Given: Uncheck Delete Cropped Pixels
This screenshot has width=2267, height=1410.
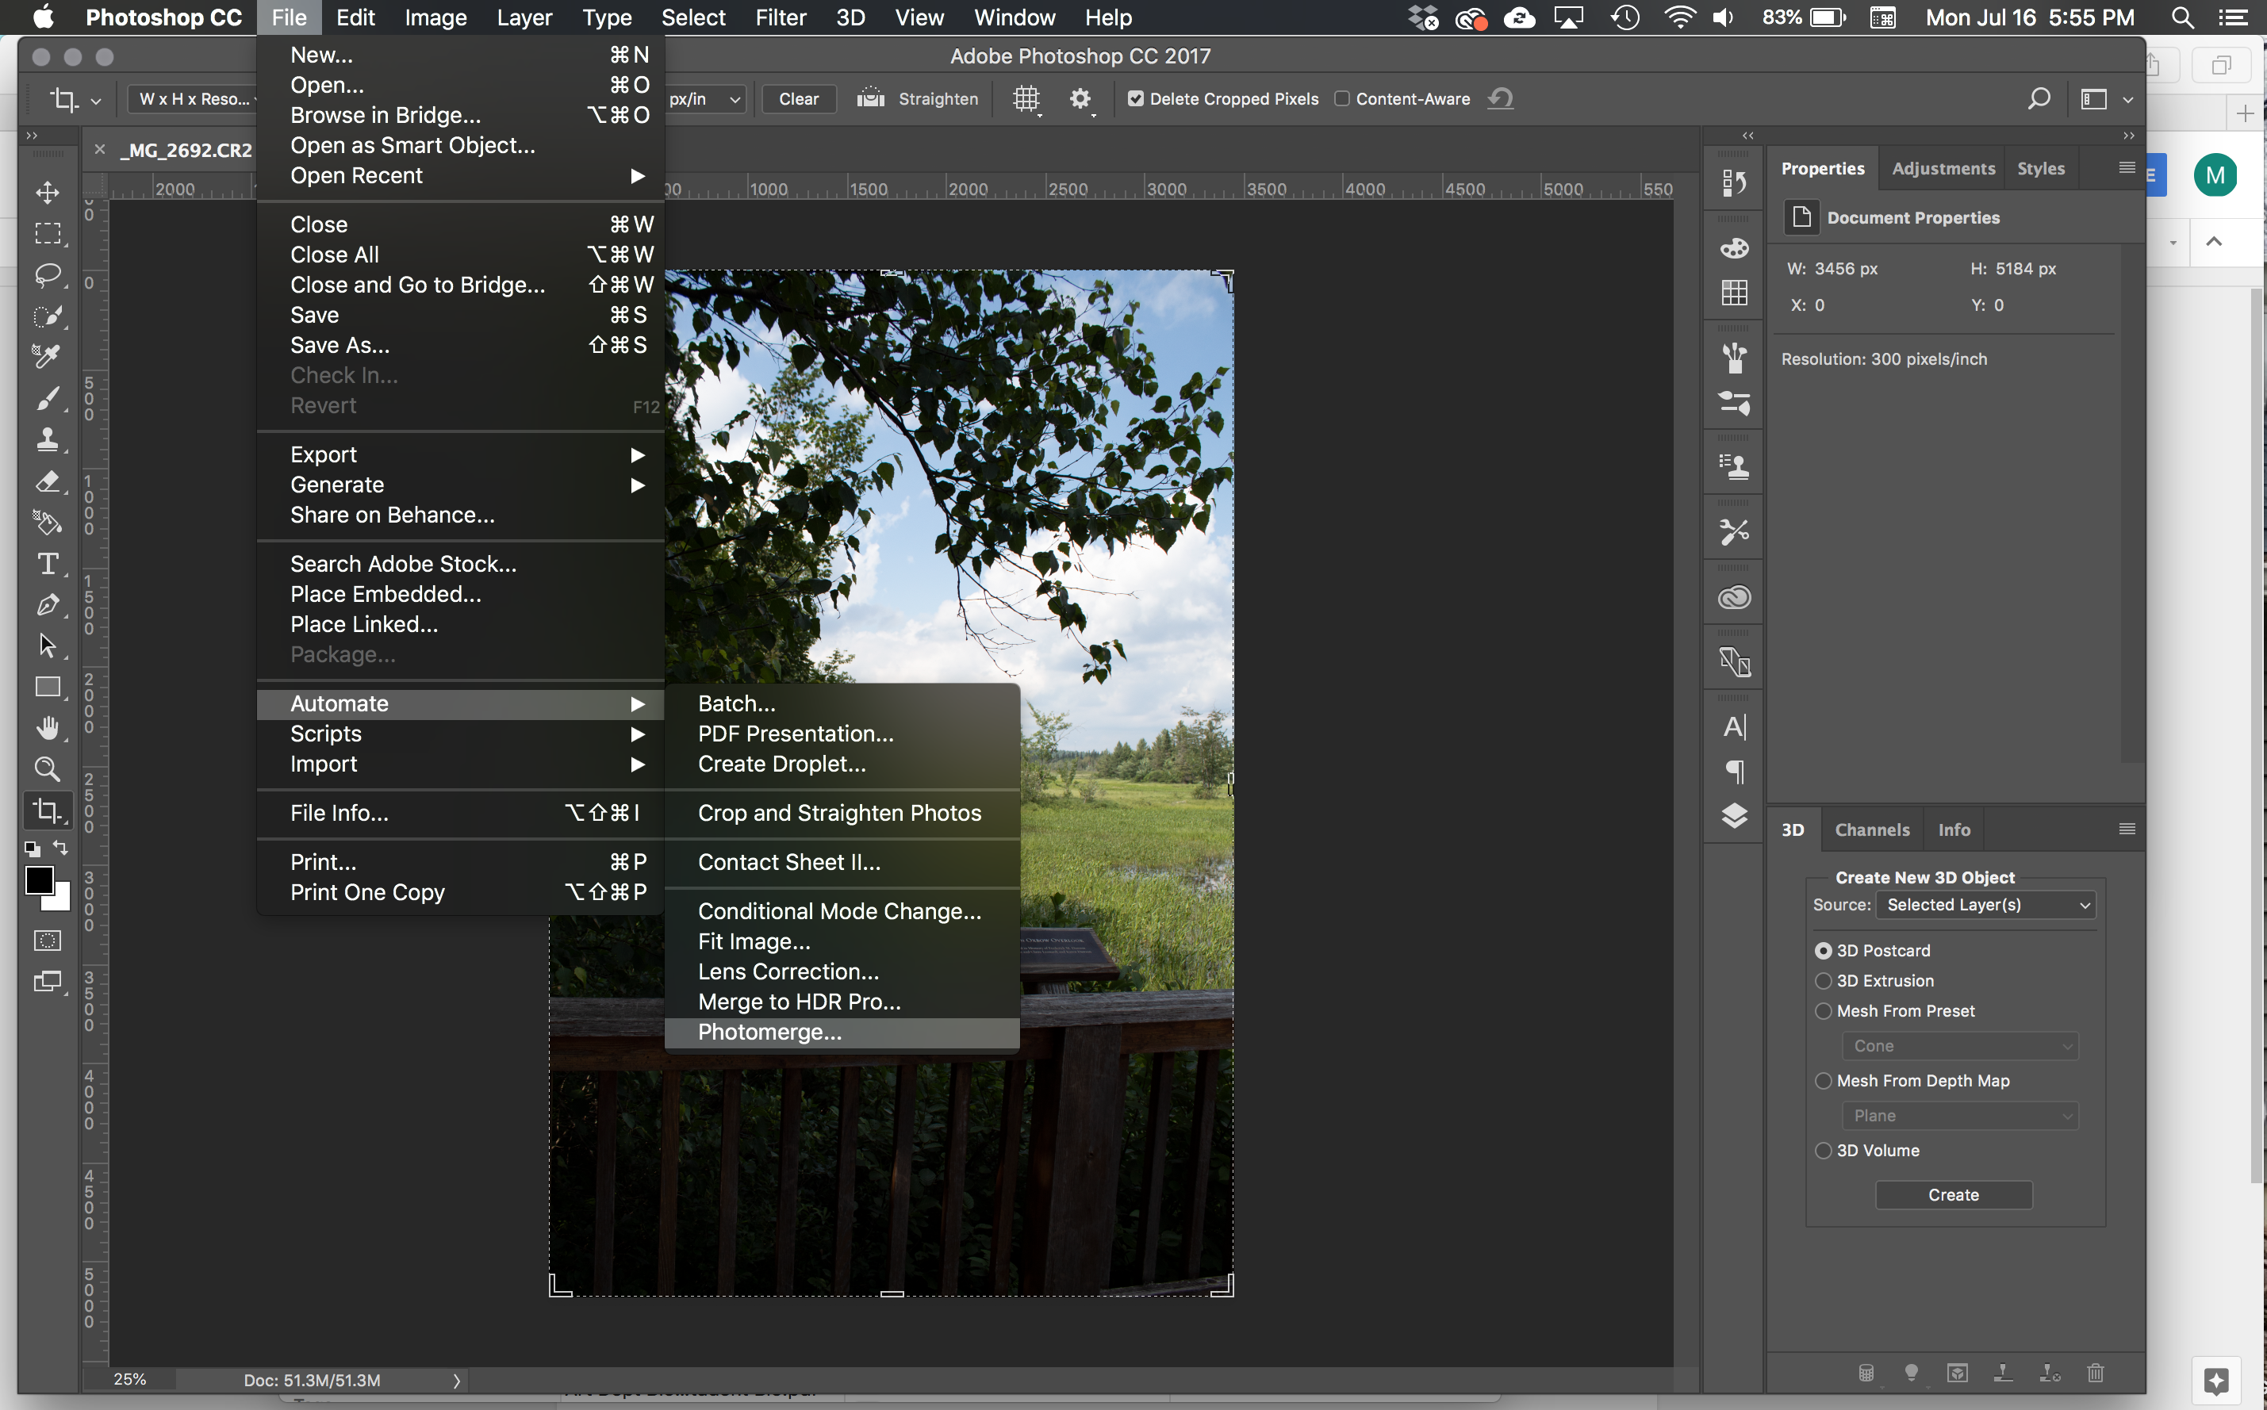Looking at the screenshot, I should (x=1135, y=99).
